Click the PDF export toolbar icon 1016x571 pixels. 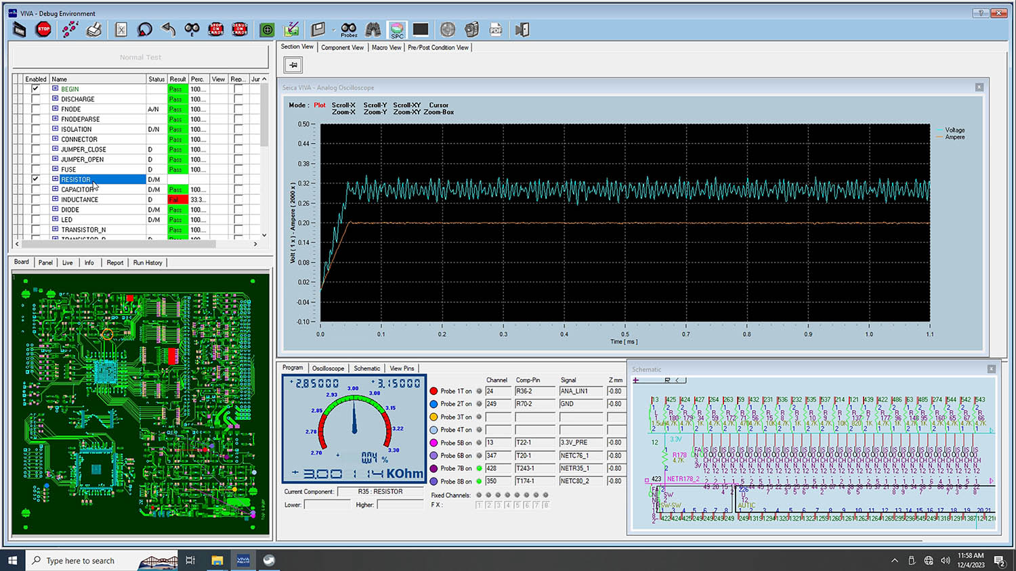(496, 30)
